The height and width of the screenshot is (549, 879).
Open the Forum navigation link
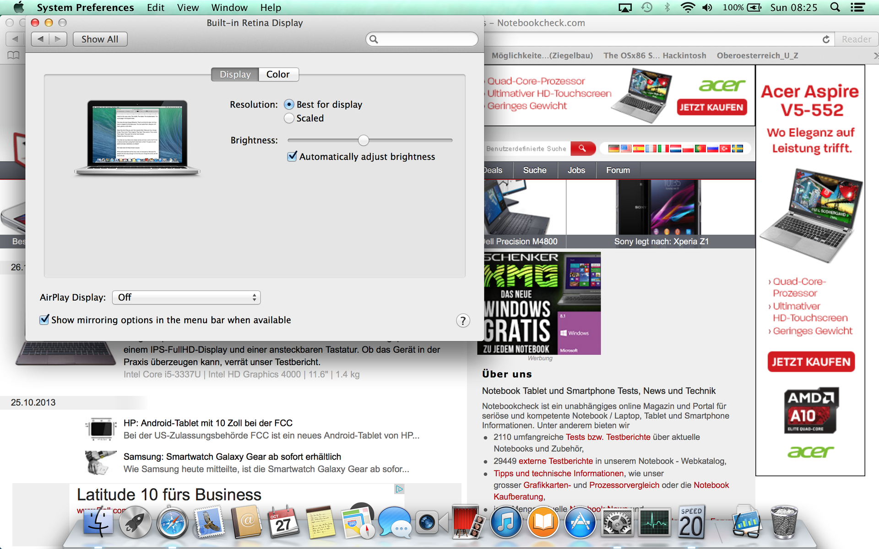[x=618, y=170]
